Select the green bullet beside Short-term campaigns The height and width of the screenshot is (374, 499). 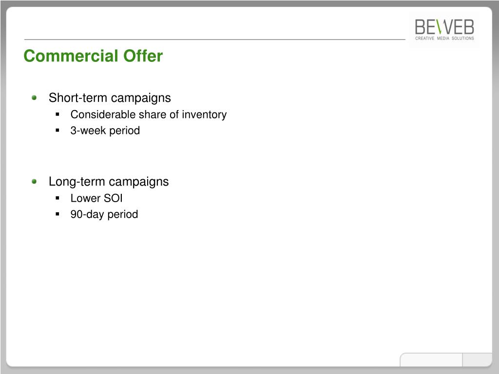pyautogui.click(x=35, y=97)
